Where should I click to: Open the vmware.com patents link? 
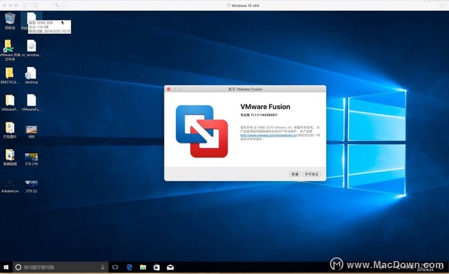[x=268, y=135]
